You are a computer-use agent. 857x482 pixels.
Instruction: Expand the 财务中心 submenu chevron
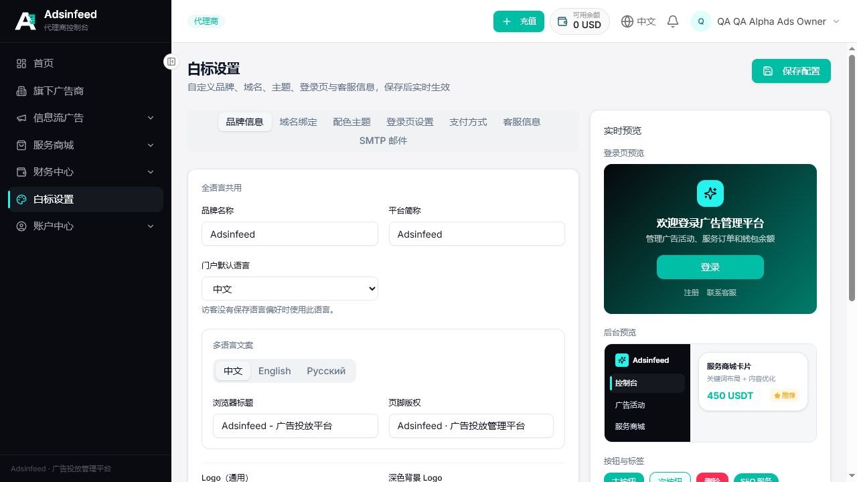[x=151, y=172]
